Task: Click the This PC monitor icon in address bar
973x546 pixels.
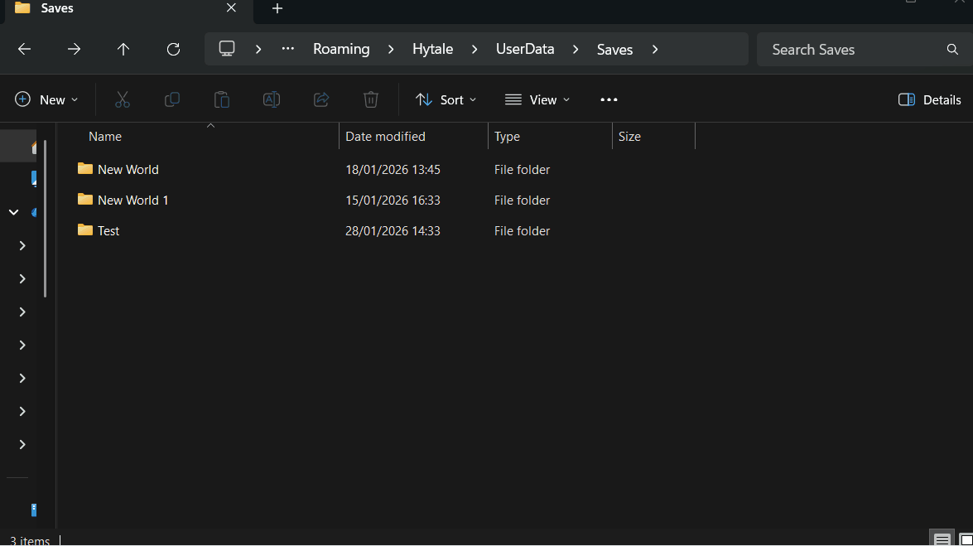Action: click(227, 48)
